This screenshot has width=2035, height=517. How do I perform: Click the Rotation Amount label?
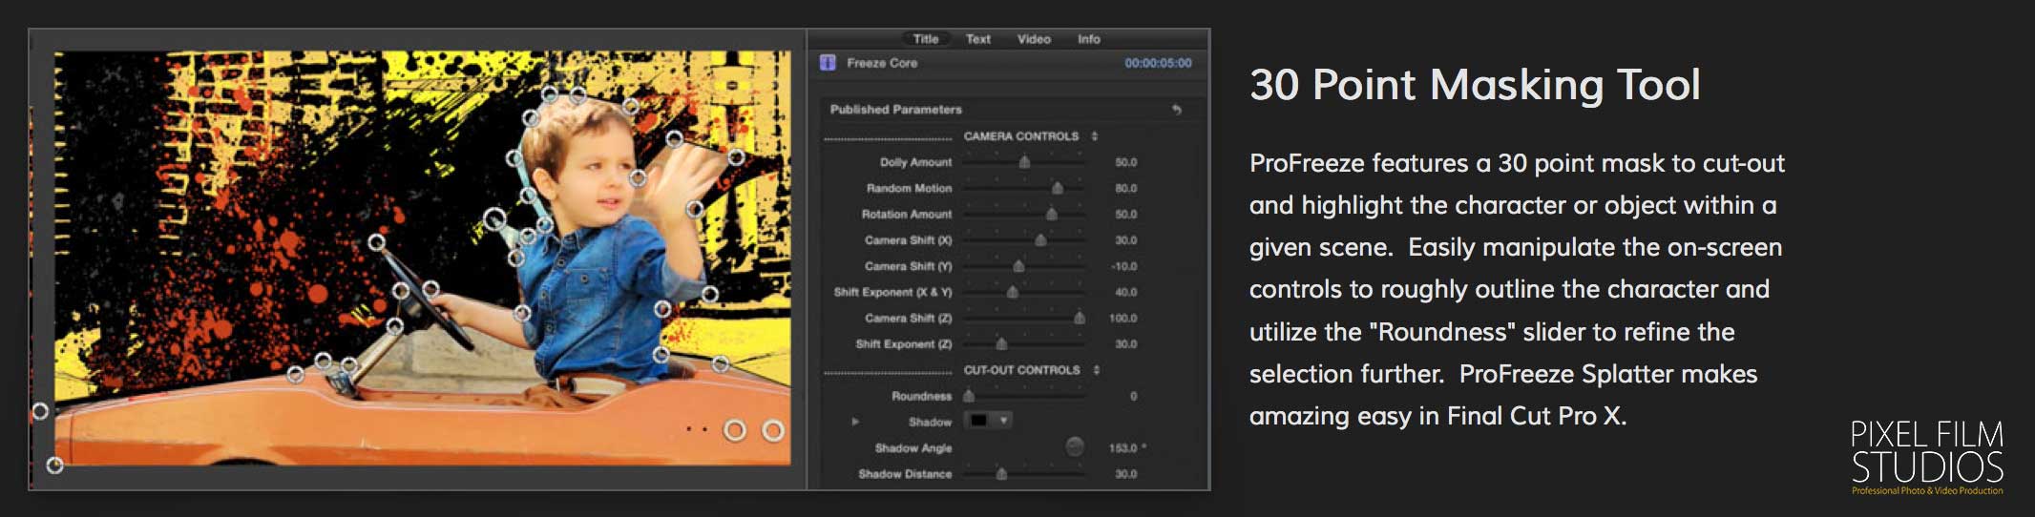[x=907, y=215]
